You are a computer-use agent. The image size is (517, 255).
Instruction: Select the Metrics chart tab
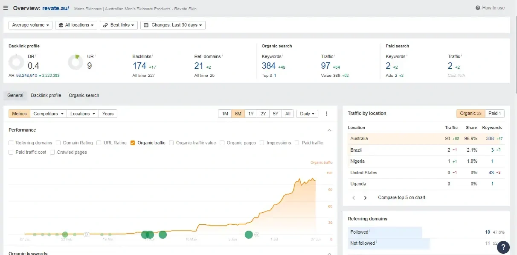pyautogui.click(x=20, y=114)
